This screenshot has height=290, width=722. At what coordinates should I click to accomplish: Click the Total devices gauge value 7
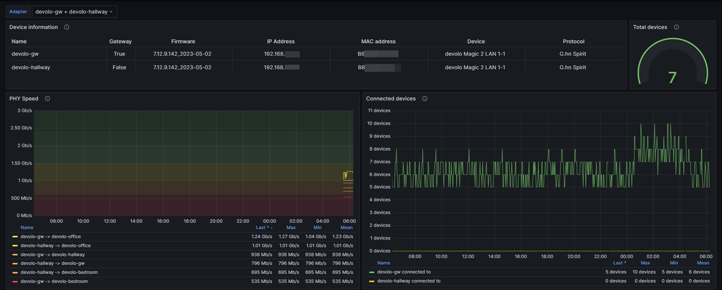[x=672, y=77]
